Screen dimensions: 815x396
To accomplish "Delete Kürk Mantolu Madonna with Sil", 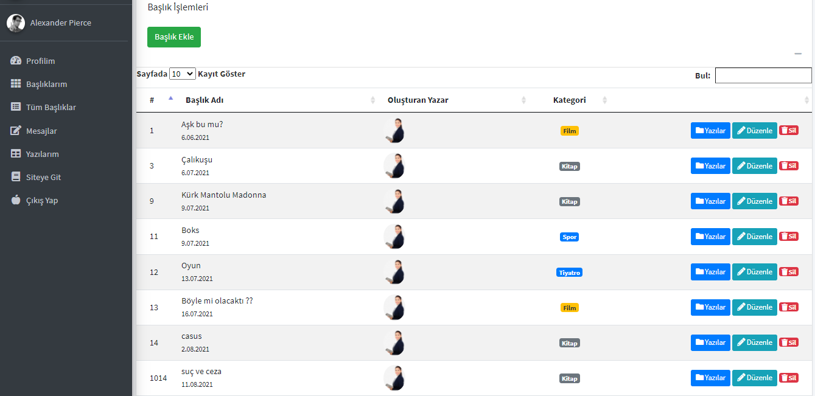I will click(789, 201).
